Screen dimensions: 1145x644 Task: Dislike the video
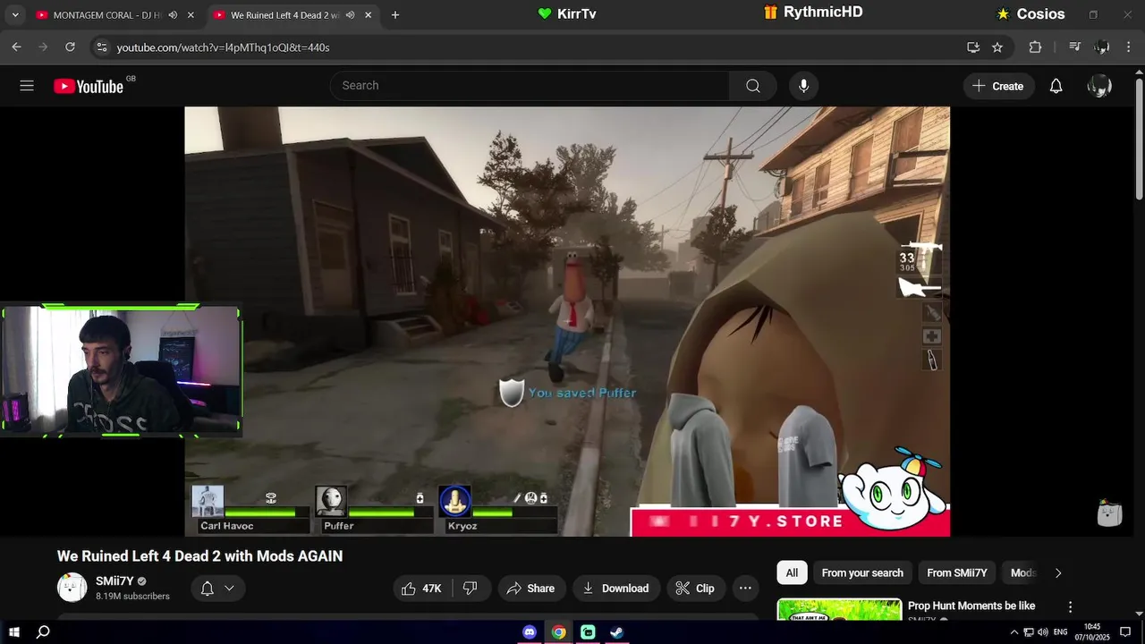(x=470, y=588)
